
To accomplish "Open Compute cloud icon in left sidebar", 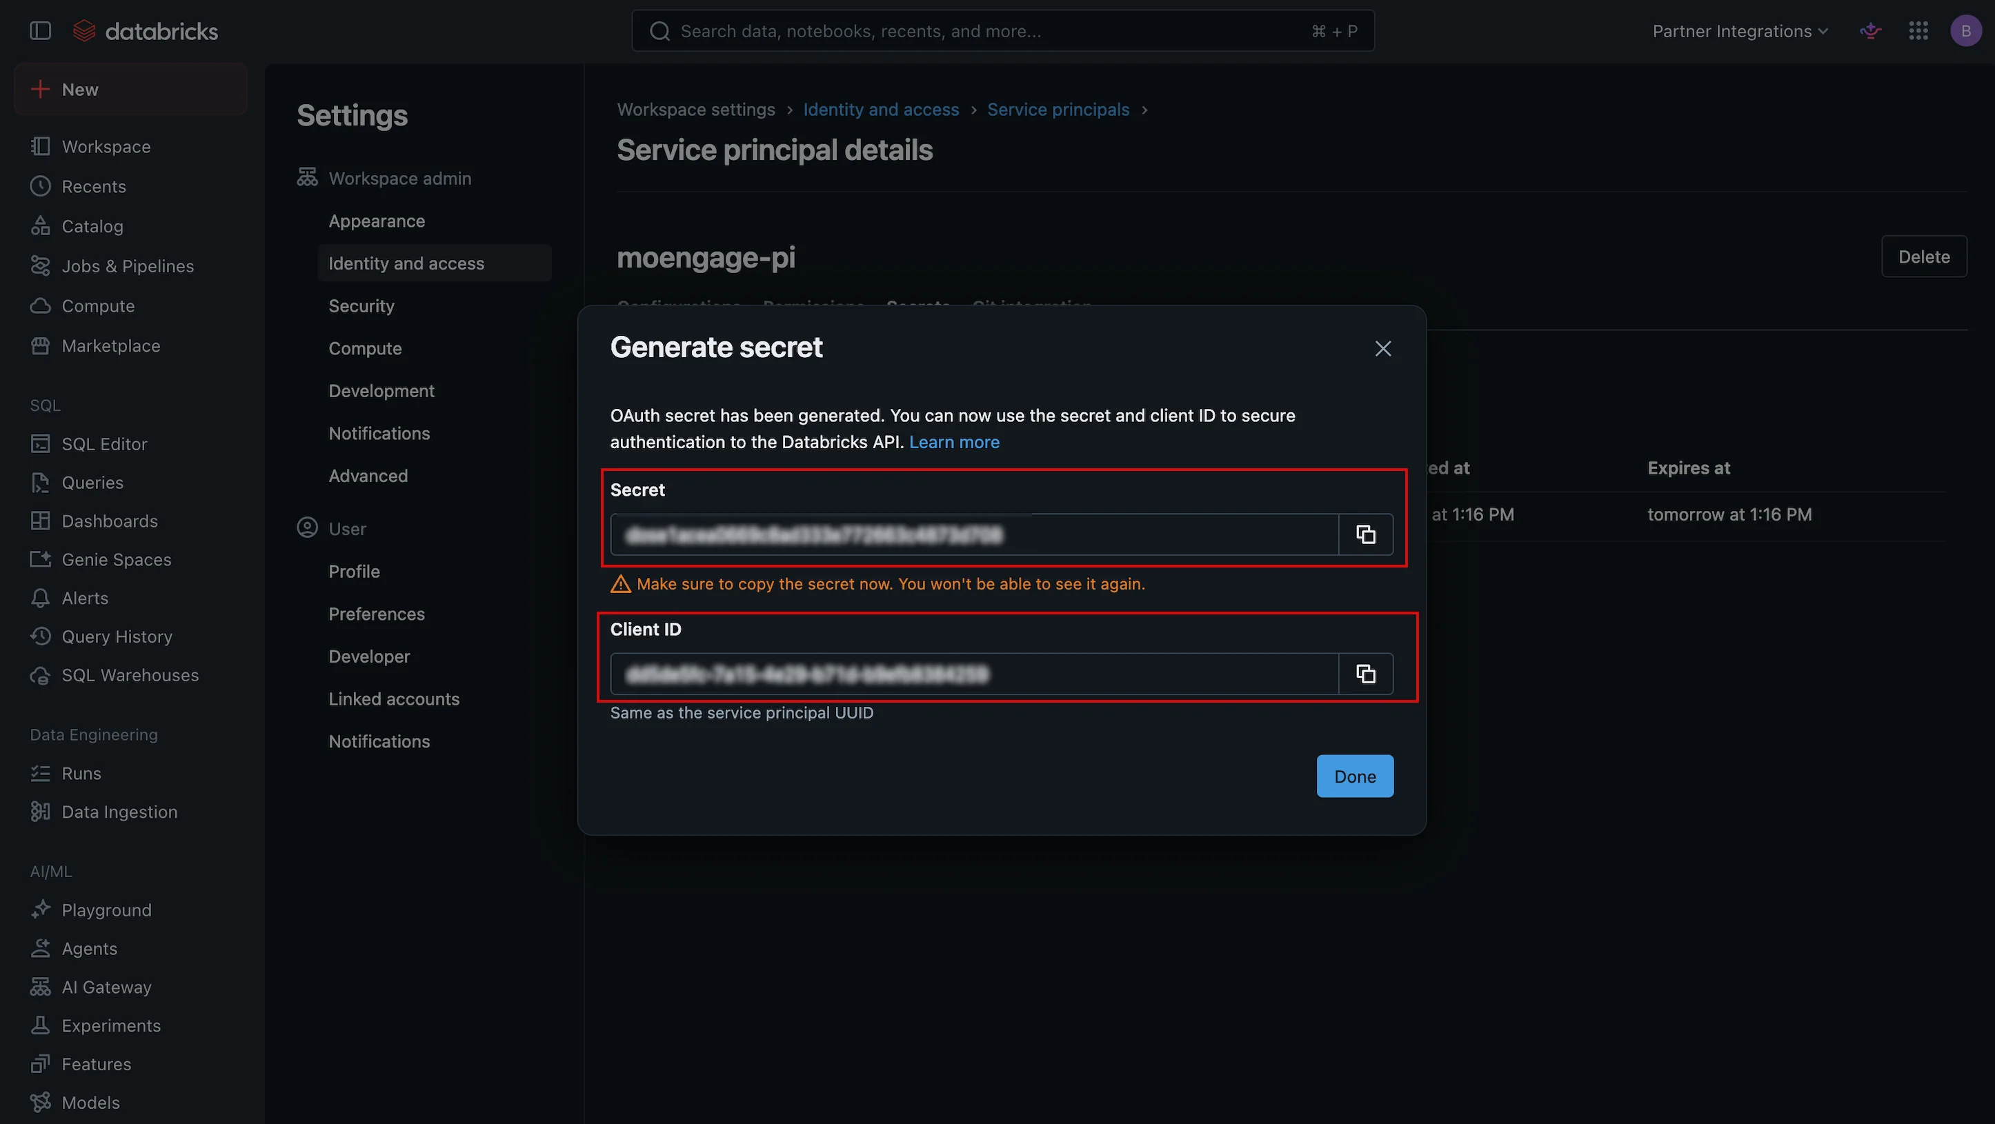I will click(x=40, y=305).
